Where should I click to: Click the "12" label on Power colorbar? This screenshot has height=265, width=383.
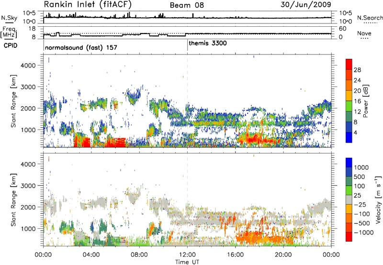(357, 112)
